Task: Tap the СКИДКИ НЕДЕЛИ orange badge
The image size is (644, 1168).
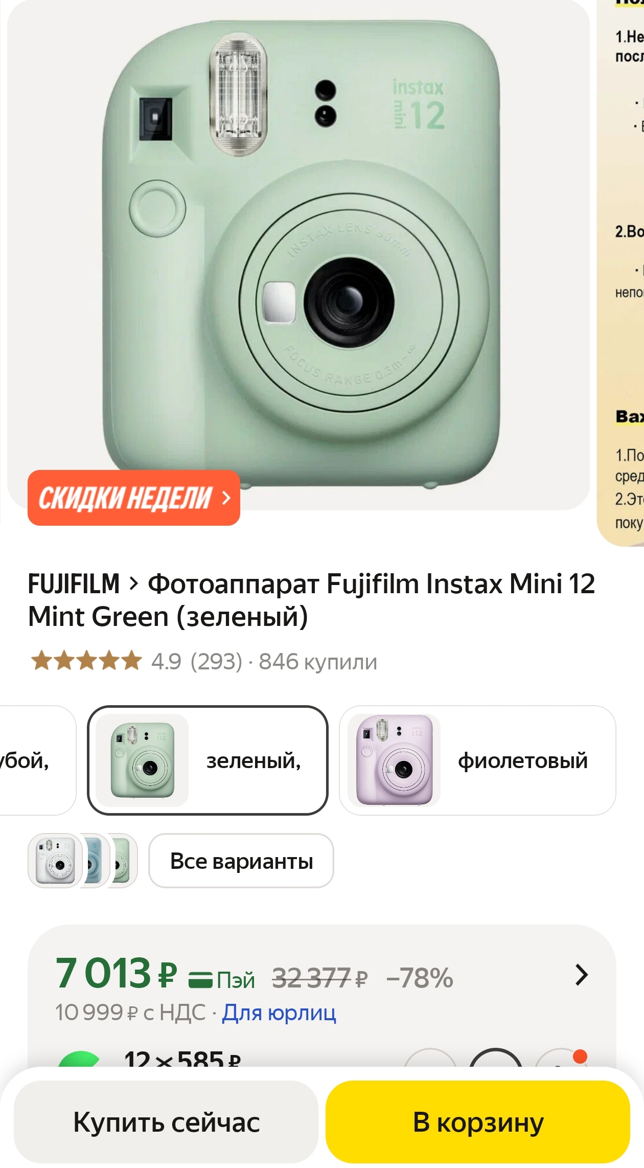Action: [x=134, y=498]
